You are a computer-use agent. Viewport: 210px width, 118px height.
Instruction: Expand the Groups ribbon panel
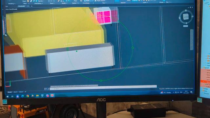(162, 2)
